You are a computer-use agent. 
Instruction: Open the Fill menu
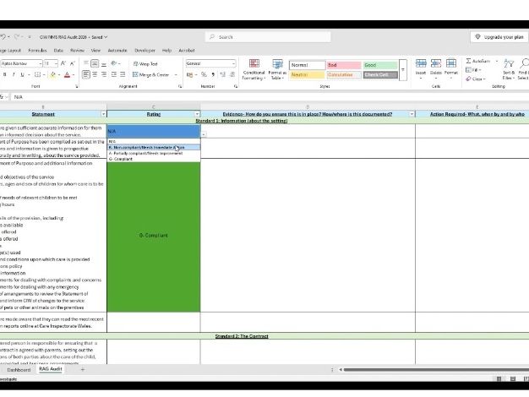point(472,70)
